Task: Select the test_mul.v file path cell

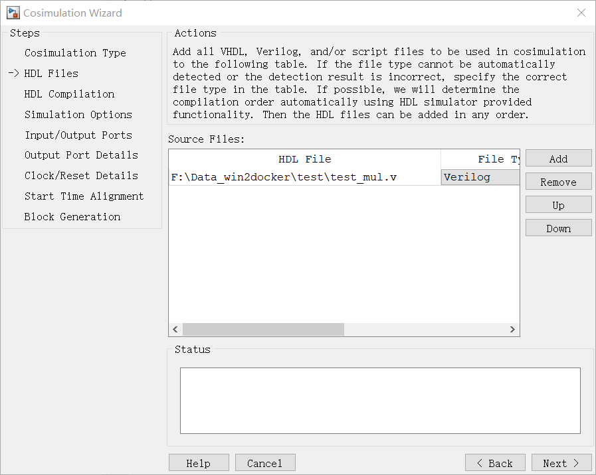Action: (305, 177)
